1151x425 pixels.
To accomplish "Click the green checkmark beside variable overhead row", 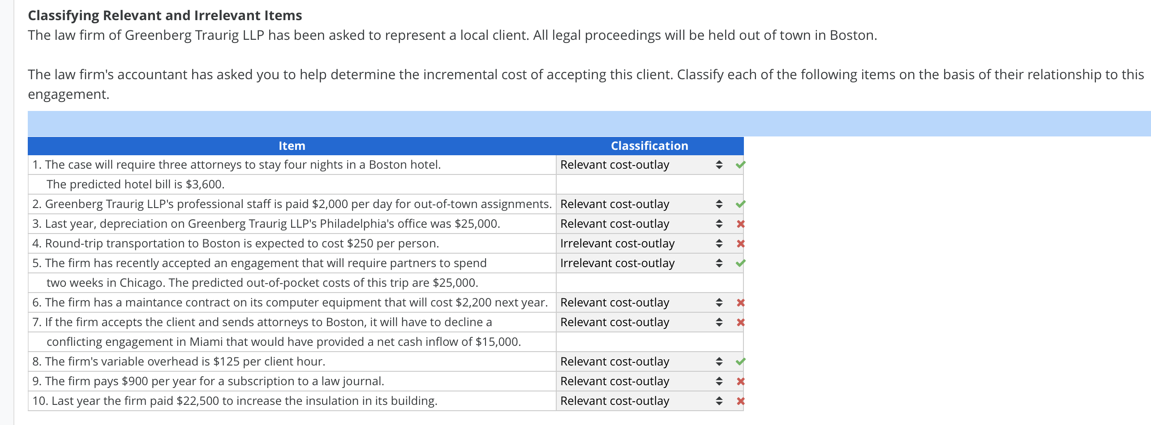I will [740, 361].
